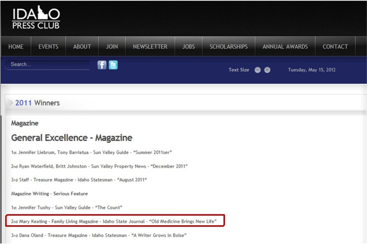Viewport: 367px width, 245px height.
Task: Click the arrow beside 2011 Winners
Action: pyautogui.click(x=11, y=103)
